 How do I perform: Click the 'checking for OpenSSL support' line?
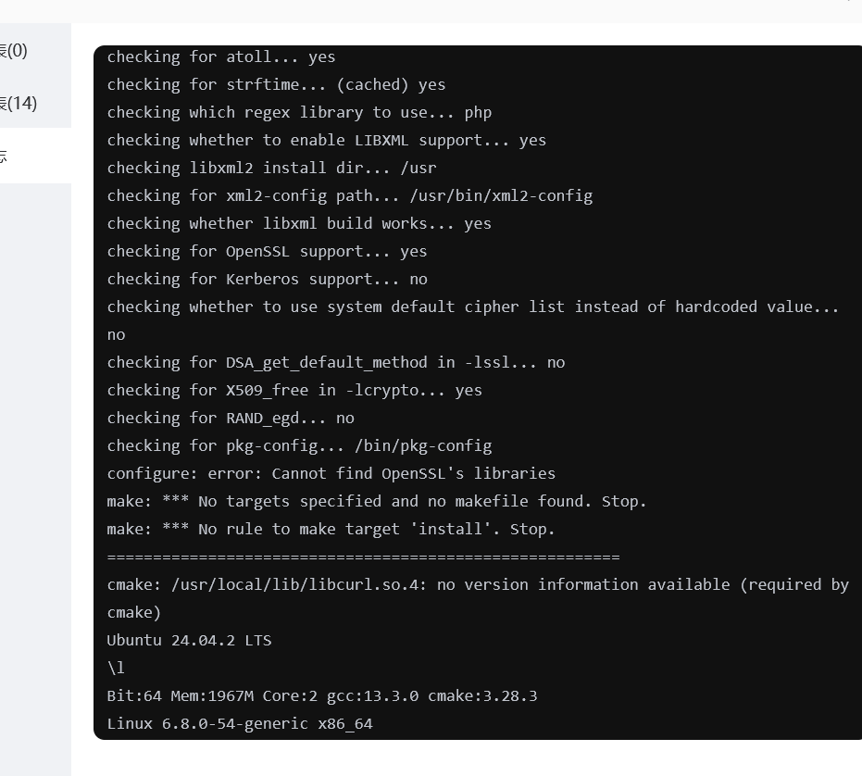pyautogui.click(x=267, y=252)
